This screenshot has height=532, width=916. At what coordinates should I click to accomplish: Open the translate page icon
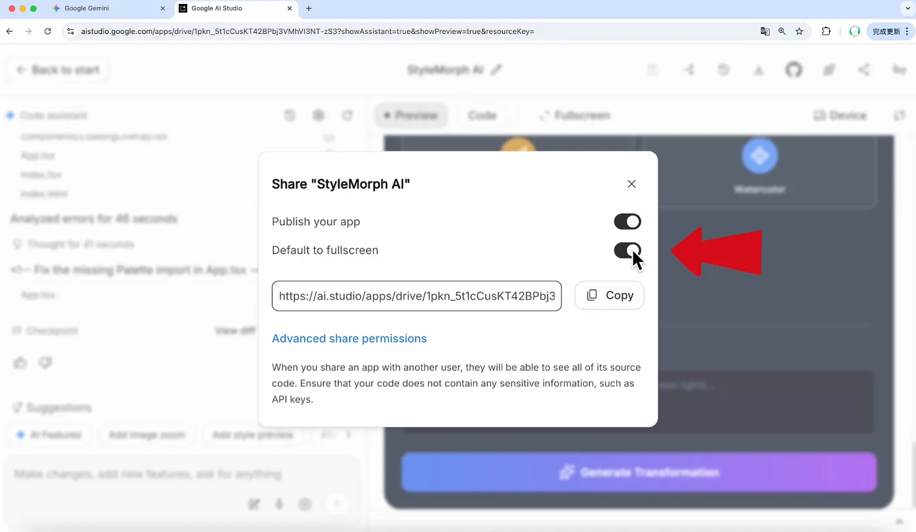click(765, 31)
